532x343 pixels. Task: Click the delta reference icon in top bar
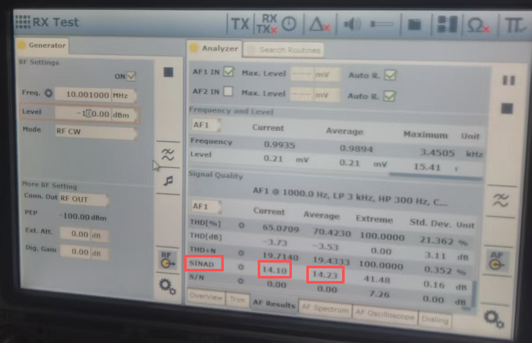point(320,24)
